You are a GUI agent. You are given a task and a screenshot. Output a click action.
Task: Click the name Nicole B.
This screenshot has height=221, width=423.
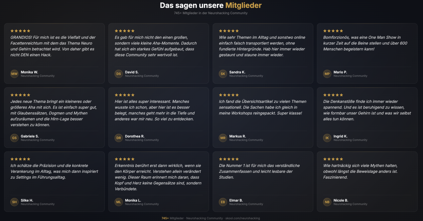coord(341,200)
